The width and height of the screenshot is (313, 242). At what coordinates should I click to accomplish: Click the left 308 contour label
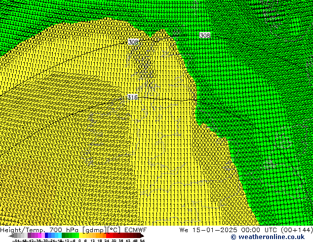[133, 42]
